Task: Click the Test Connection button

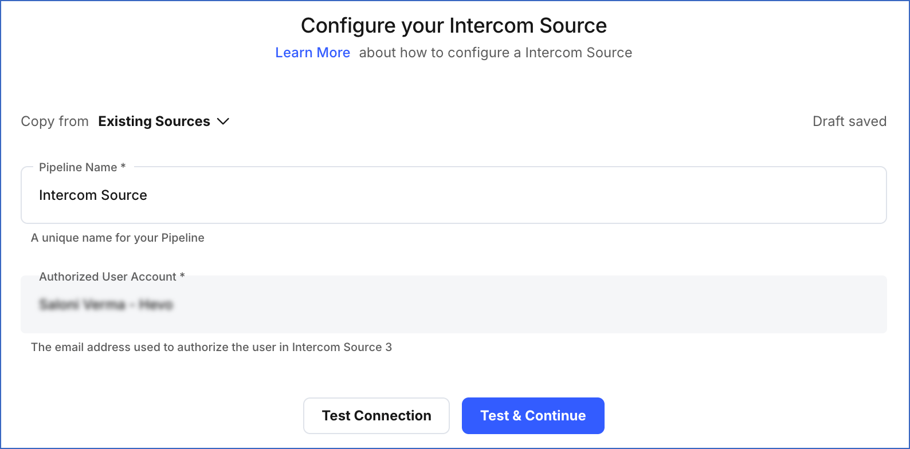Action: click(376, 415)
